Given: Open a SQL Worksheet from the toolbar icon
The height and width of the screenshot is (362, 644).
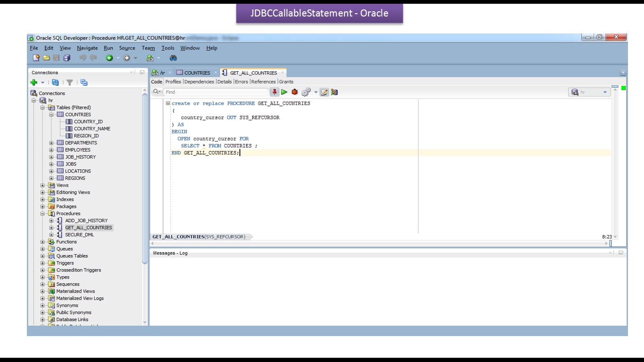Looking at the screenshot, I should point(150,58).
